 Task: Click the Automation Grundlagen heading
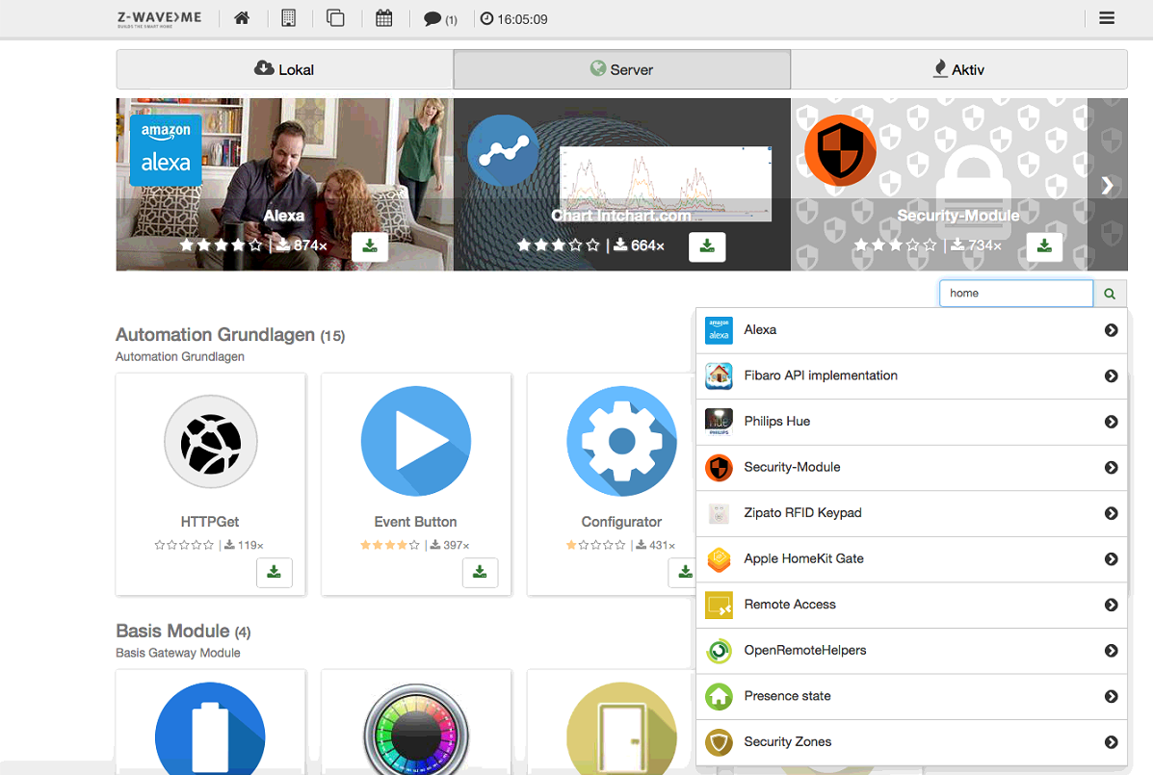pyautogui.click(x=230, y=335)
